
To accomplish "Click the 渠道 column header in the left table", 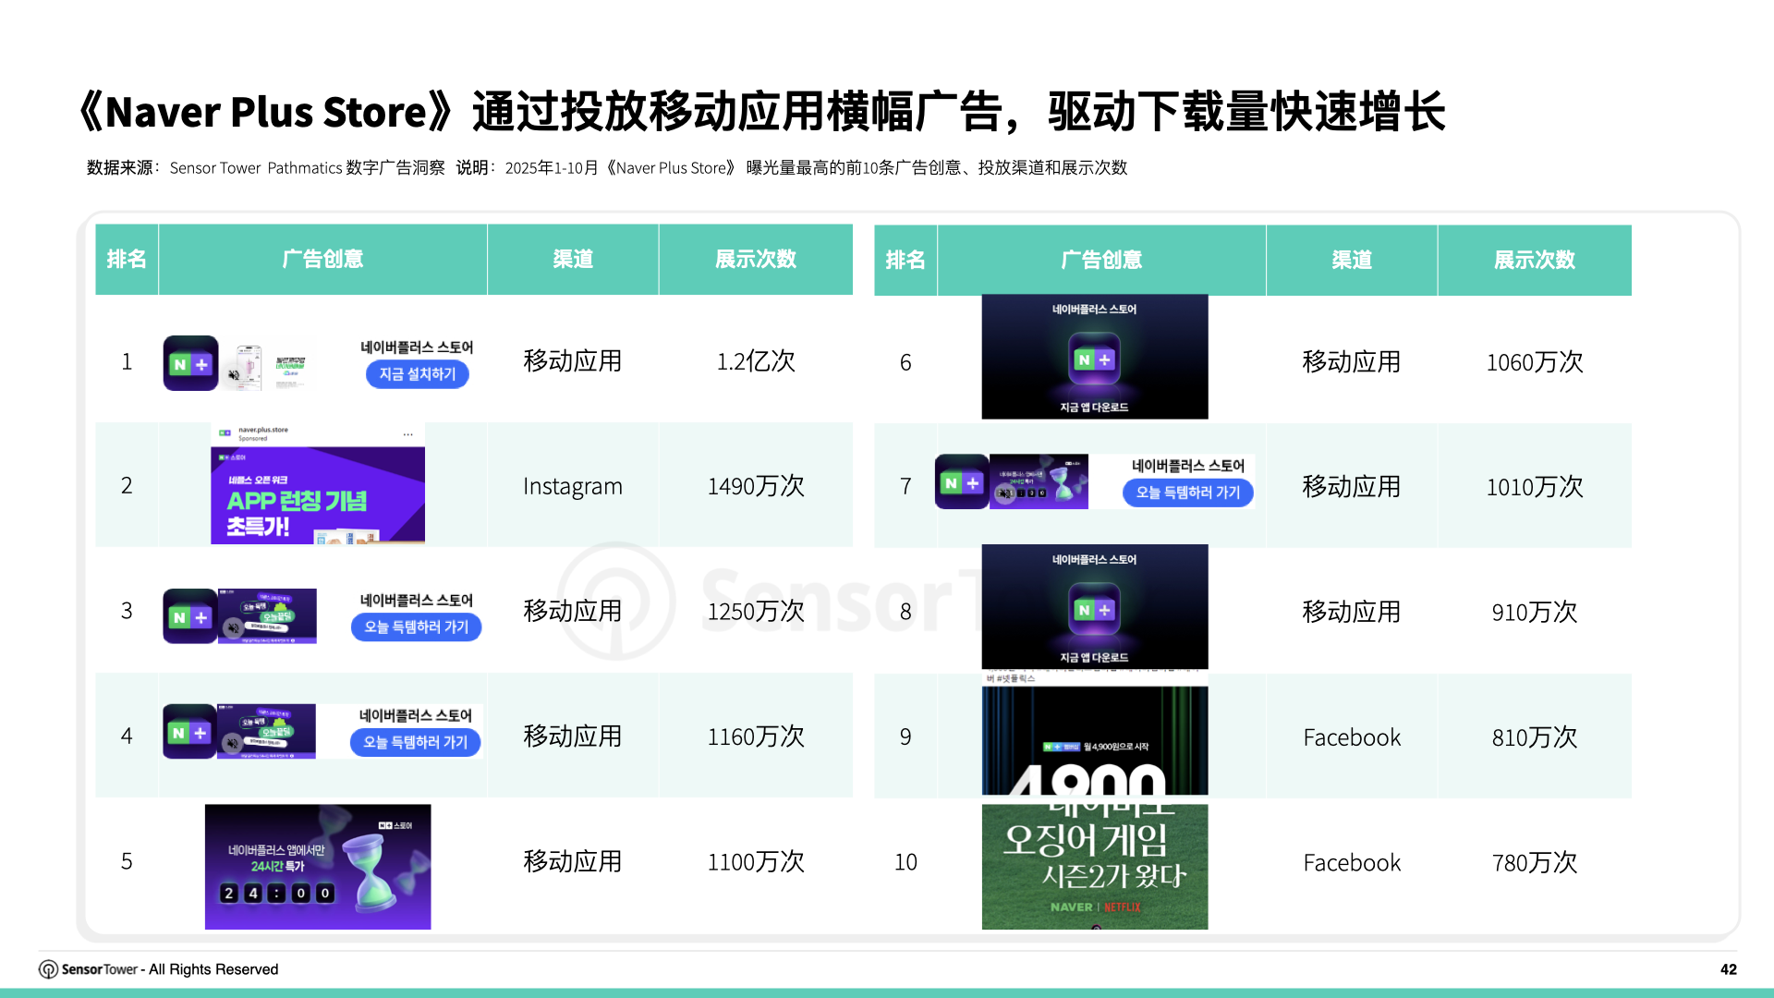I will point(573,261).
